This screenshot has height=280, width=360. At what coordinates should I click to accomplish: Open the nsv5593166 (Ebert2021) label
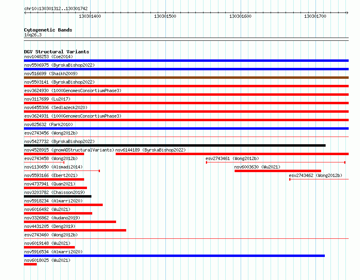[x=51, y=175]
